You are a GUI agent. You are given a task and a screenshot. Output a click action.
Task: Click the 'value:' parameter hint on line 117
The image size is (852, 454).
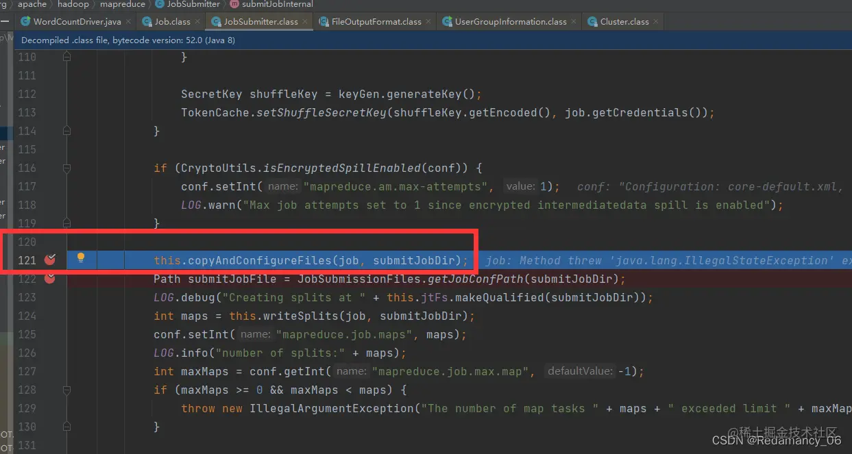(521, 186)
